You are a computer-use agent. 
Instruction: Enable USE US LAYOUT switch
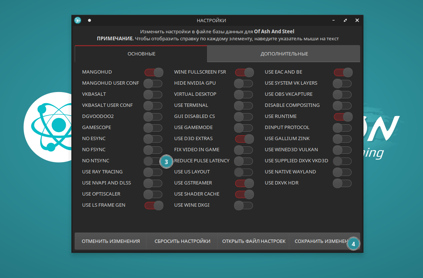(x=244, y=172)
